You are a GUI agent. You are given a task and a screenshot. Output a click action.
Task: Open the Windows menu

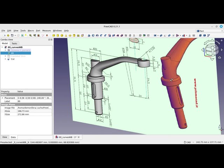tap(57, 30)
